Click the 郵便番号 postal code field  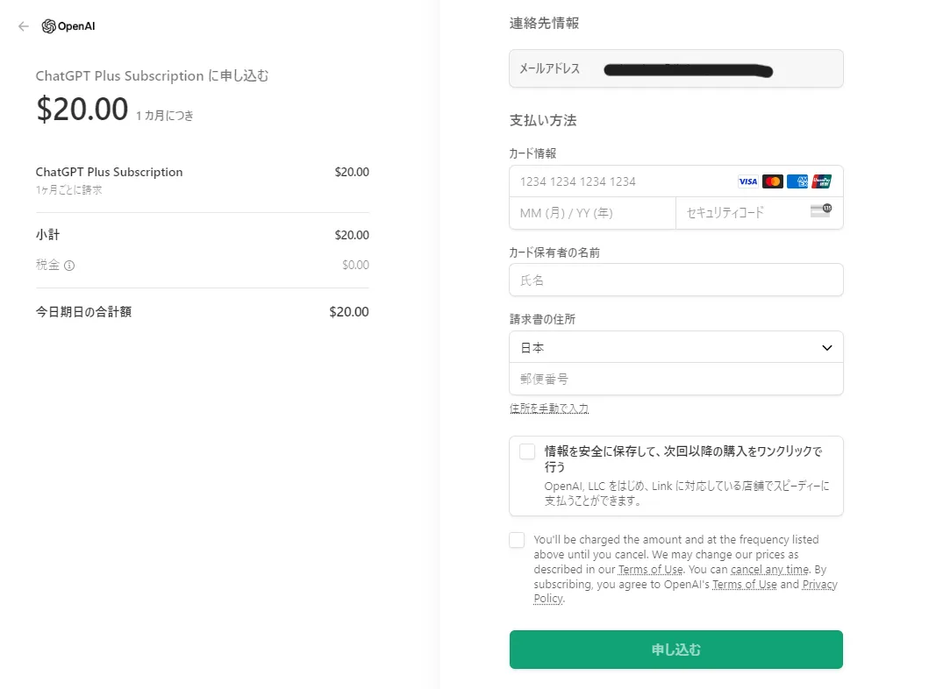[675, 379]
